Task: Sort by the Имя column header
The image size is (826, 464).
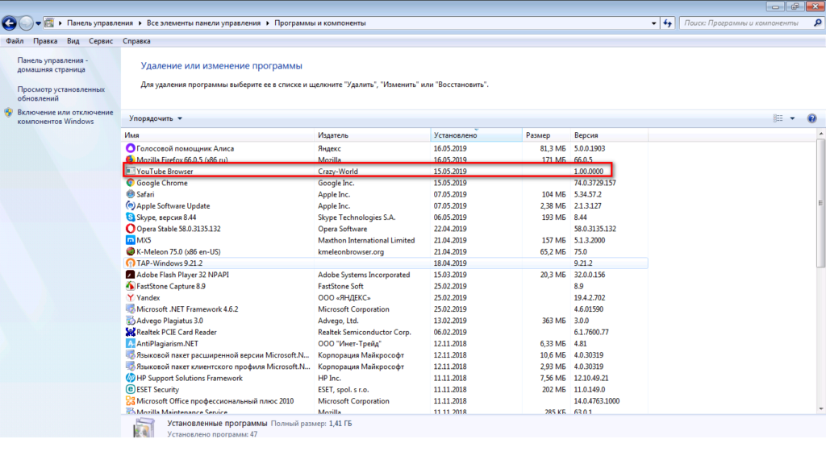Action: pos(218,135)
